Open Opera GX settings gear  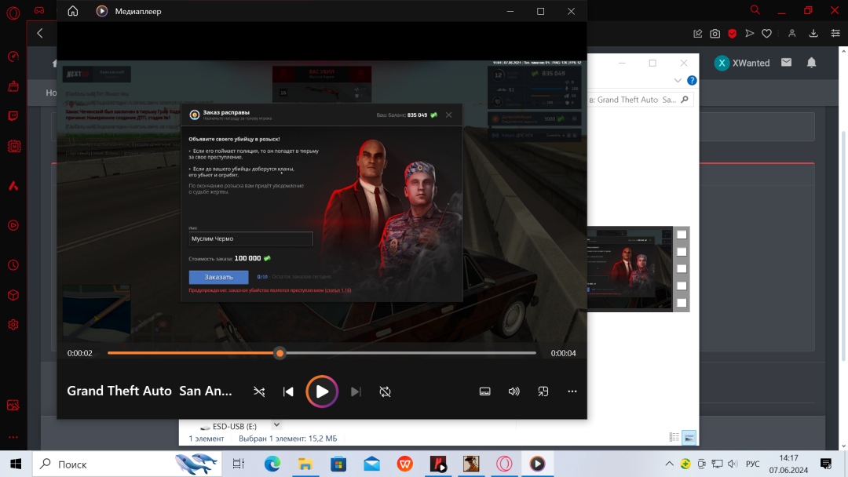(x=13, y=325)
